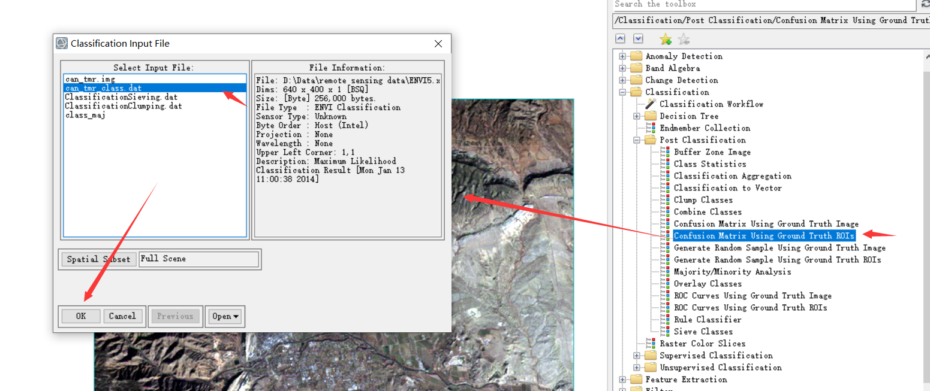Open the Class Statistics tool

[x=710, y=164]
